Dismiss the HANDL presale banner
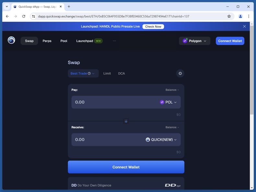 pyautogui.click(x=244, y=27)
